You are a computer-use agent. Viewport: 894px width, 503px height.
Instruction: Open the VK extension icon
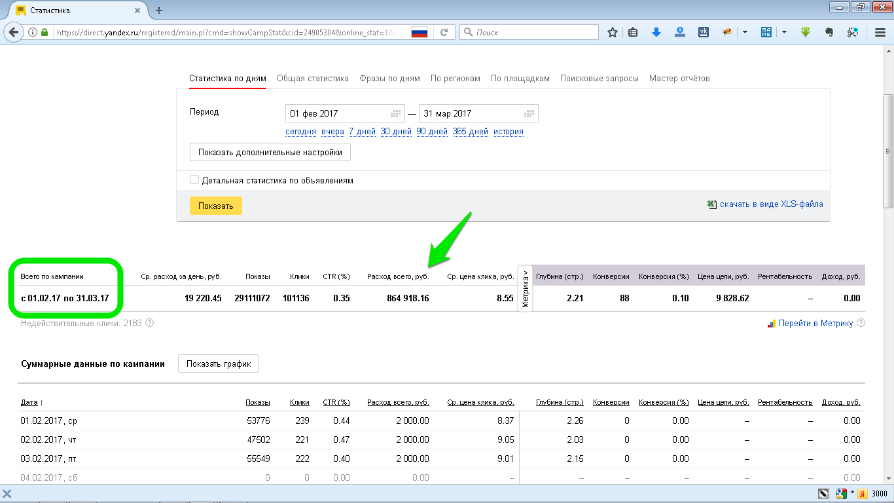[x=704, y=32]
